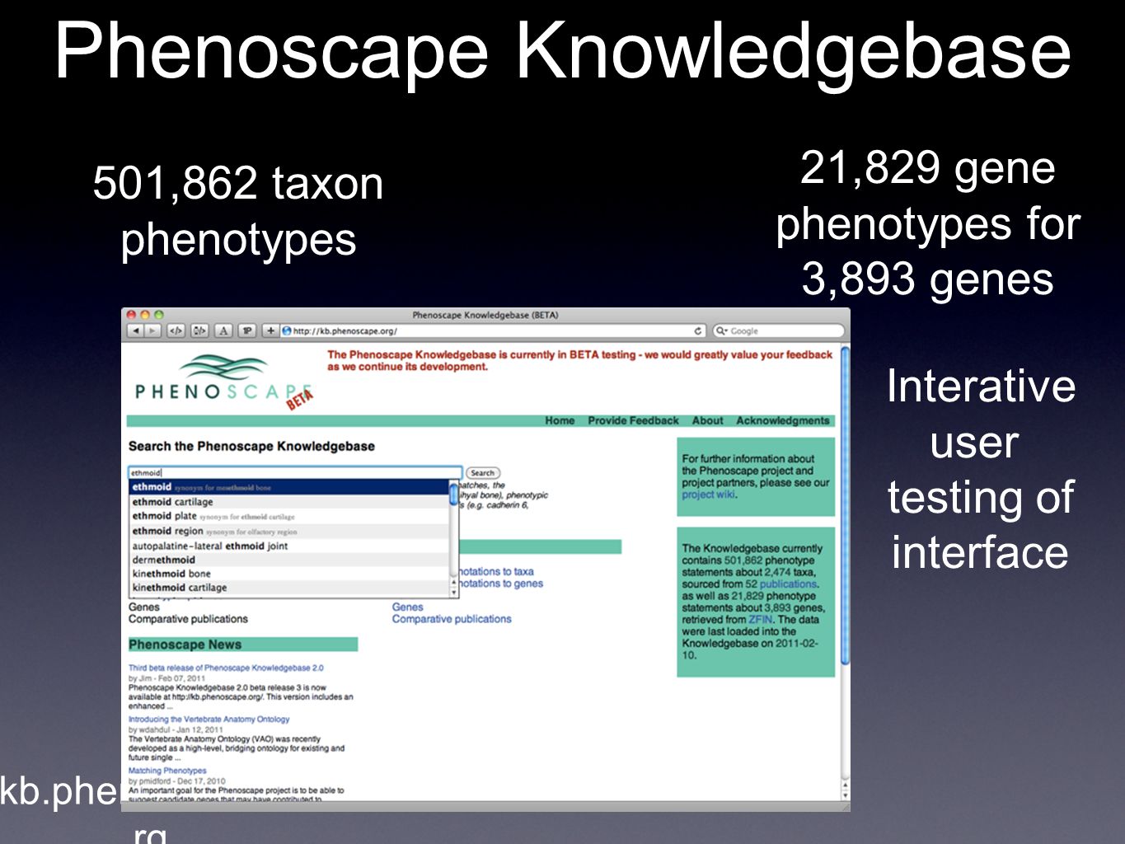Focus the Google search field
The width and height of the screenshot is (1125, 844).
coord(779,331)
